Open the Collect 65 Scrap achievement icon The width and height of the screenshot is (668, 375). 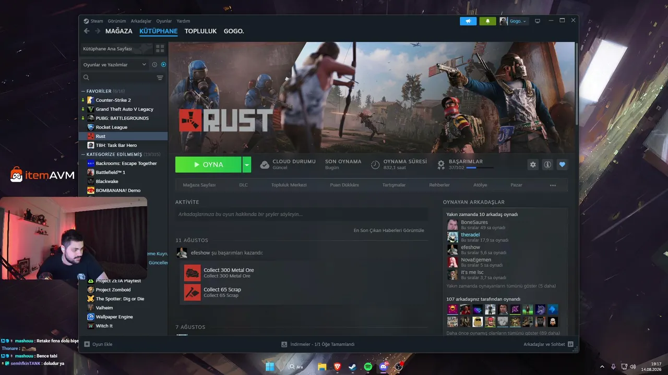coord(193,292)
